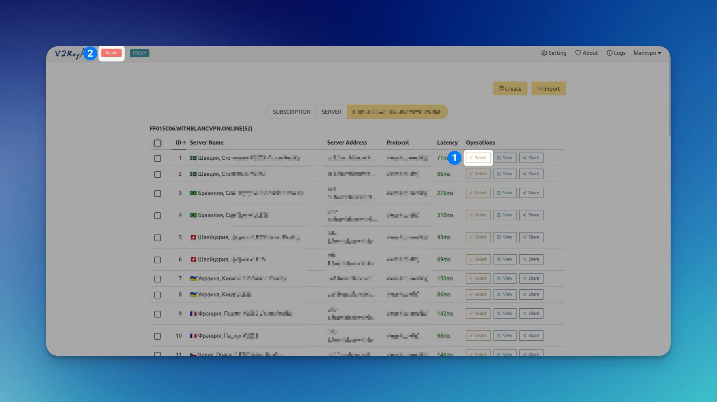The height and width of the screenshot is (402, 717).
Task: Click the PROXY mode tag
Action: coord(139,53)
